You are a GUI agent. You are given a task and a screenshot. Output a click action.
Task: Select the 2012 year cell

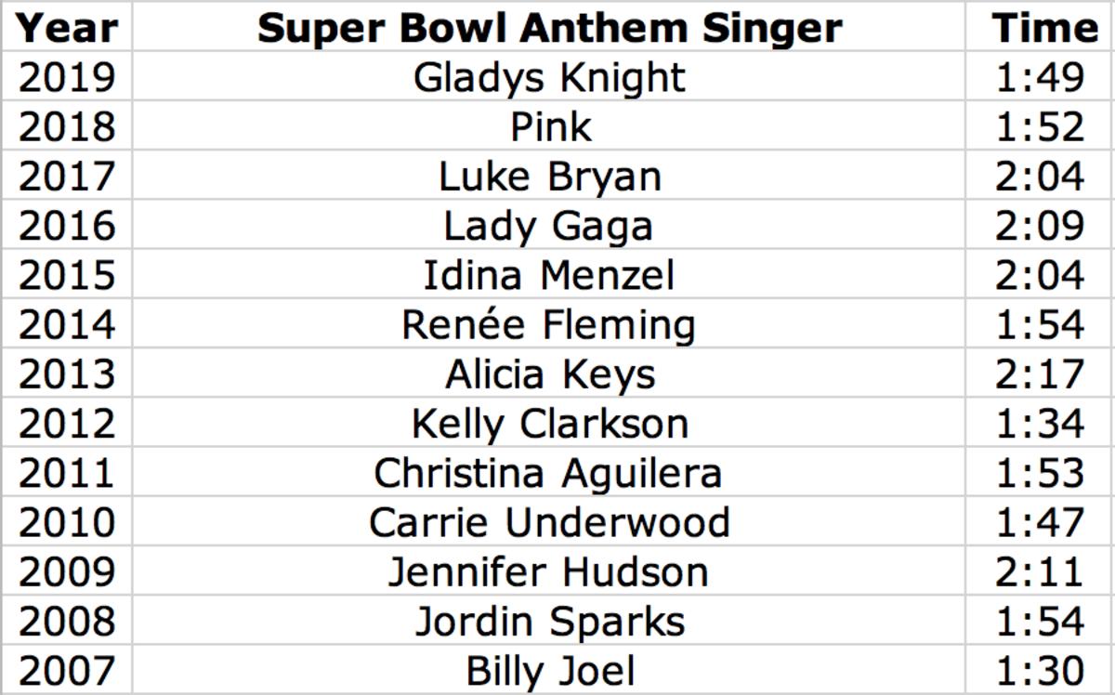pos(67,425)
